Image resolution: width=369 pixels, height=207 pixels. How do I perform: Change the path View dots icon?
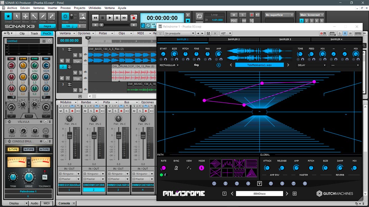pyautogui.click(x=189, y=168)
